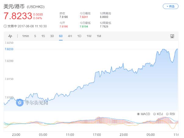
Task: Select the 60 minute interval tab
Action: pyautogui.click(x=61, y=36)
